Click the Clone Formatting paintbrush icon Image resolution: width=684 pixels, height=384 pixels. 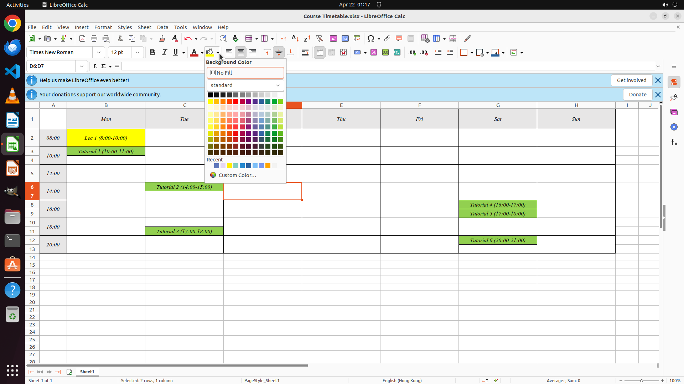click(162, 38)
